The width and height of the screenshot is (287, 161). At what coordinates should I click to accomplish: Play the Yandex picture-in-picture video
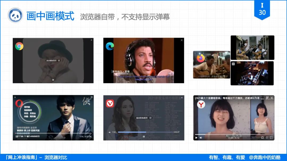click(x=196, y=138)
